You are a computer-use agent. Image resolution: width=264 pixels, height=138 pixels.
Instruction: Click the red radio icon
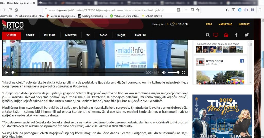(226, 35)
